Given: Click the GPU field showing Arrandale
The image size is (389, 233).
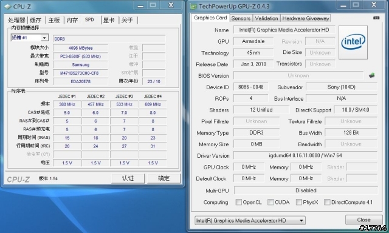Looking at the screenshot, I should tap(253, 41).
